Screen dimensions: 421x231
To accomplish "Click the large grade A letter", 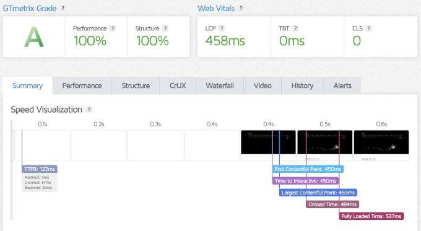I will (34, 37).
